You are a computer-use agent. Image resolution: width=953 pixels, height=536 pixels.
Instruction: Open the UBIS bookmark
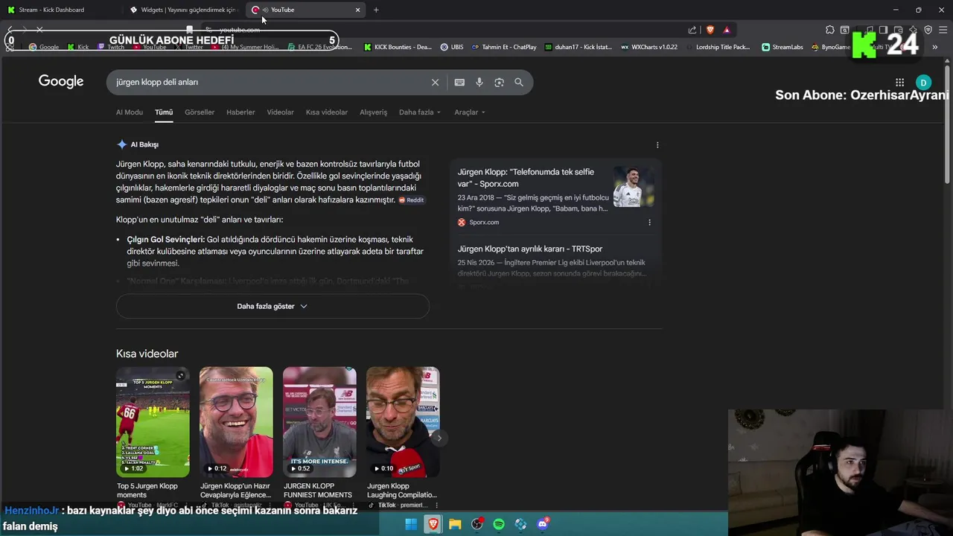pos(452,47)
